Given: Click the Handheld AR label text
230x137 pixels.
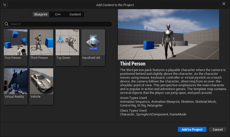Looking at the screenshot, I should click(x=91, y=58).
